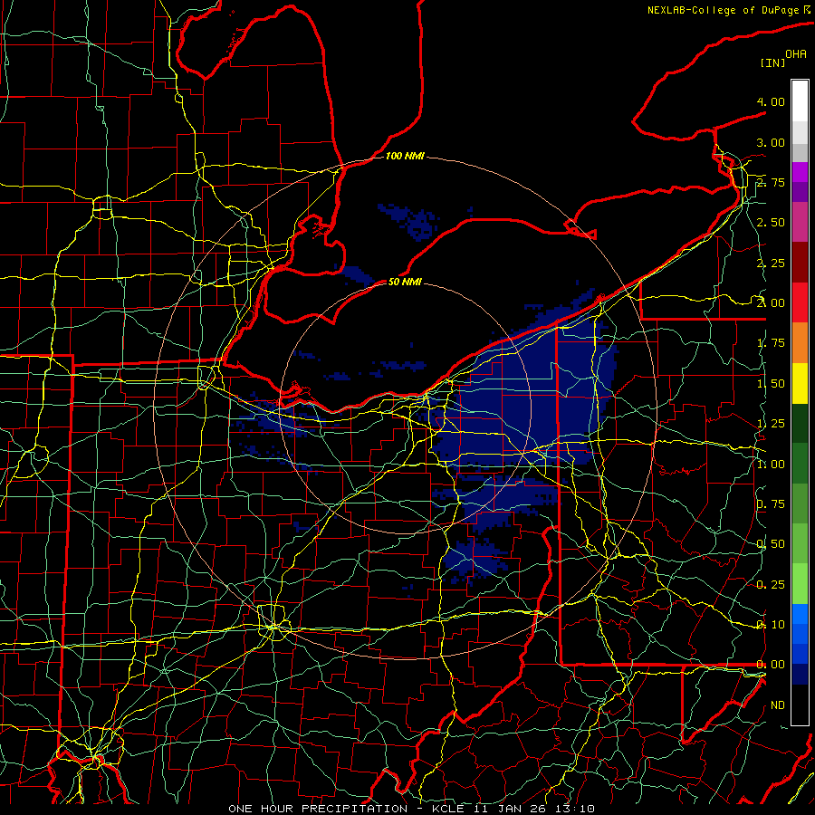The image size is (815, 815).
Task: Click the 0.10 legend value
Action: [x=771, y=625]
